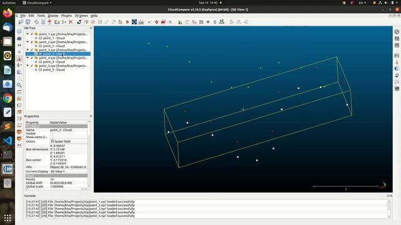
Task: Open Google Chrome from the dock
Action: point(8,98)
